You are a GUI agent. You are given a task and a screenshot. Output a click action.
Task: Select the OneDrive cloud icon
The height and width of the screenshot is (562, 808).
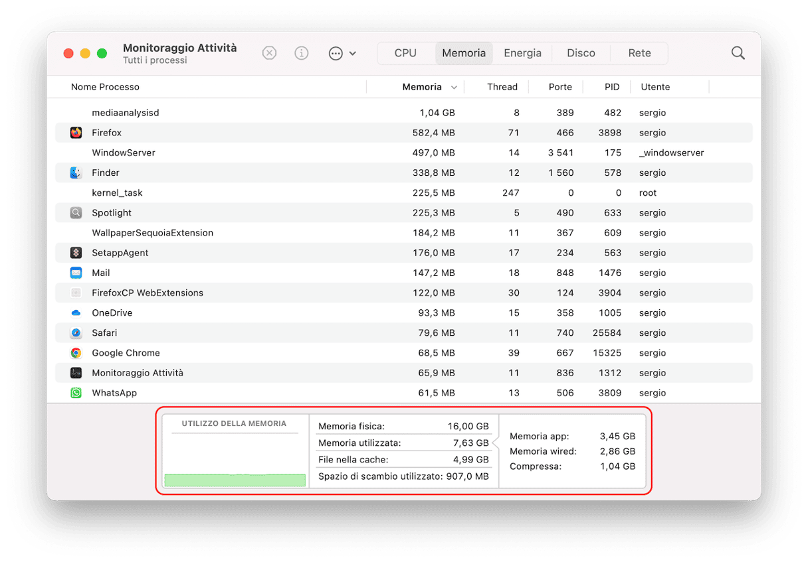[76, 313]
